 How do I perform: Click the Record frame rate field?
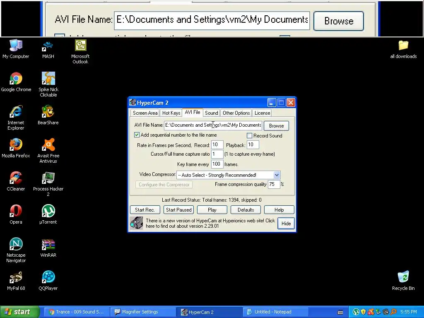217,145
